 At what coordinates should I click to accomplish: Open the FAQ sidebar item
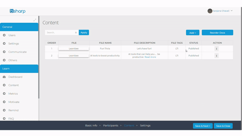(x=11, y=118)
